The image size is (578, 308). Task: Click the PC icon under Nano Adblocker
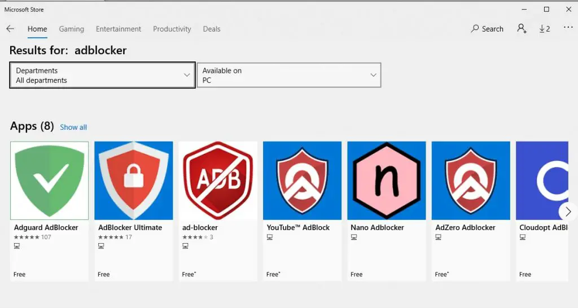click(354, 237)
